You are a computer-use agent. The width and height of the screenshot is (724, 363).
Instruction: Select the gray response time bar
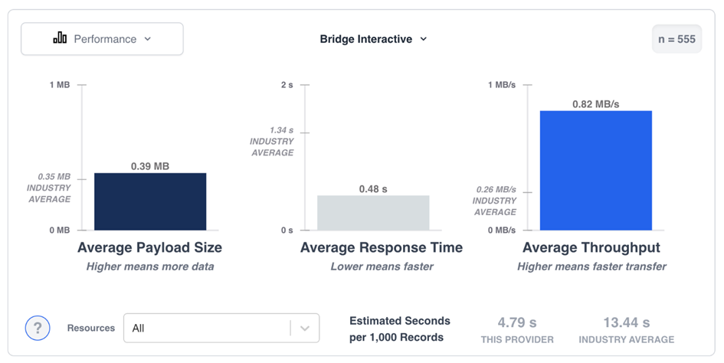click(373, 212)
